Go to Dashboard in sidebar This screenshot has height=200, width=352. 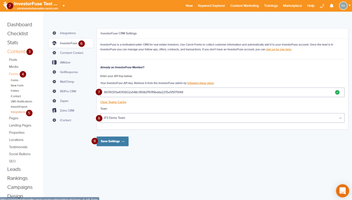[x=20, y=24]
